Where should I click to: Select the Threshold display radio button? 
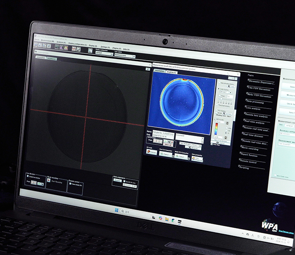[217, 105]
